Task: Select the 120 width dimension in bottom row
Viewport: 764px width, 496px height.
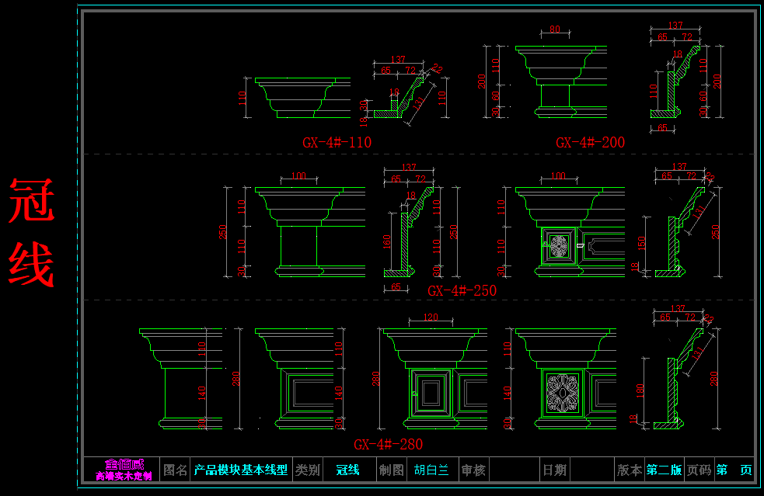Action: [x=430, y=317]
